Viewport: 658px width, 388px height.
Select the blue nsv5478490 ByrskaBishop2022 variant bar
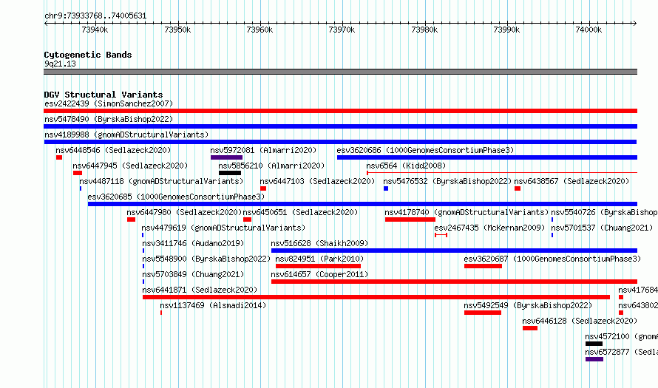[x=340, y=126]
